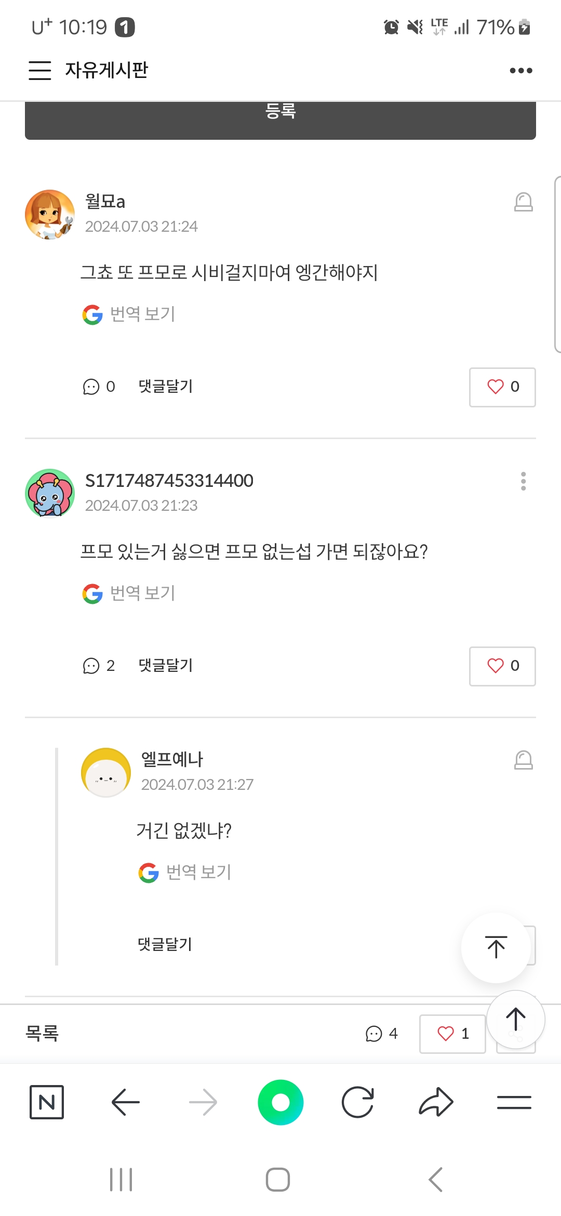
Task: Jump to top with the underlined arrow button
Action: 496,947
